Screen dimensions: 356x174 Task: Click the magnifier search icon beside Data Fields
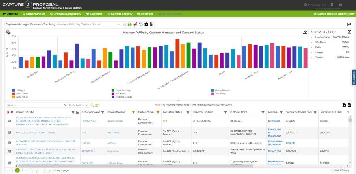point(92,105)
